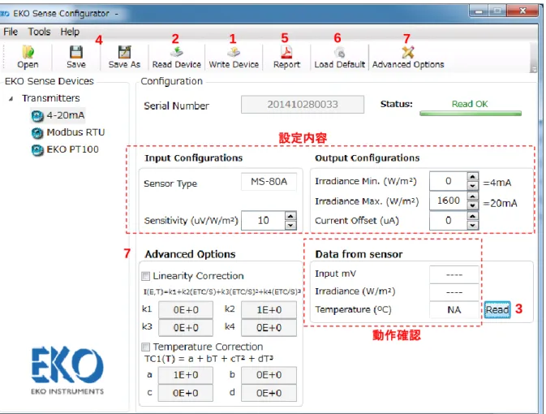Click the Load Default icon
Screen dimensions: 546x414
coord(339,52)
